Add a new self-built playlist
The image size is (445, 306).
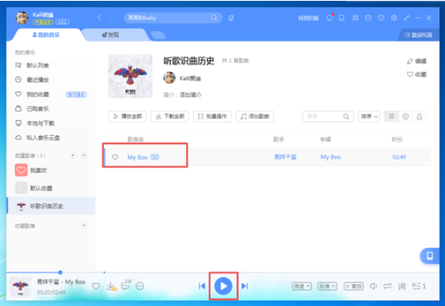(x=73, y=155)
